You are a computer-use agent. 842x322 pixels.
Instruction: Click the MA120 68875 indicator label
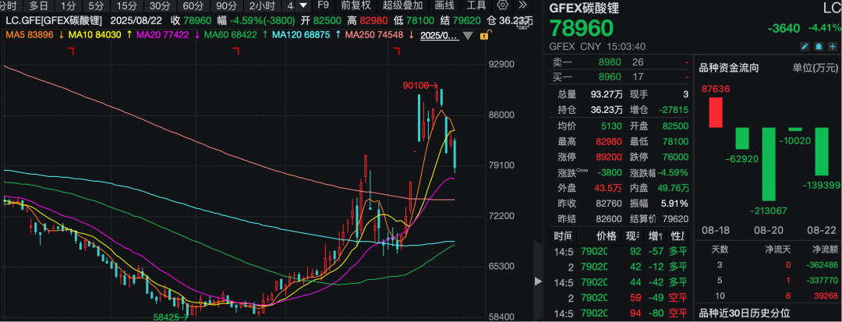pyautogui.click(x=302, y=35)
